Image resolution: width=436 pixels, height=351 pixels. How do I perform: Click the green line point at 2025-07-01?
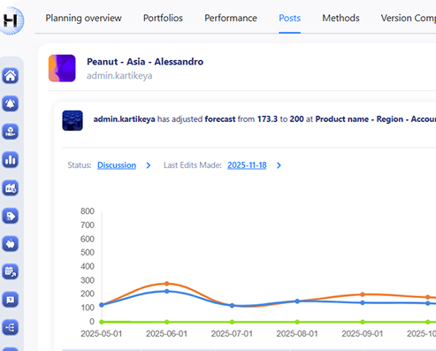232,322
